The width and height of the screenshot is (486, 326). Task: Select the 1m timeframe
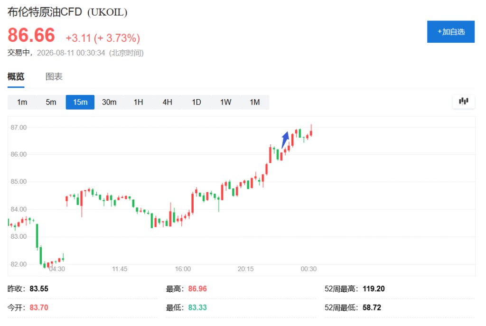point(22,102)
